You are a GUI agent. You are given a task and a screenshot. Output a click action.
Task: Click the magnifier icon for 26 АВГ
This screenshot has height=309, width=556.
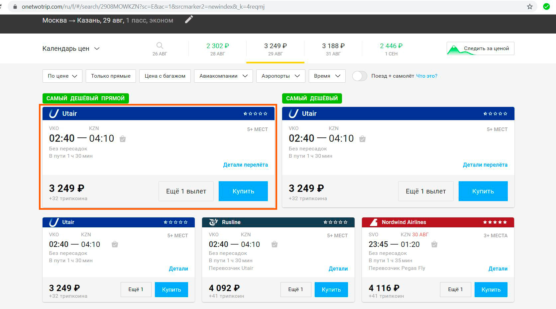160,45
